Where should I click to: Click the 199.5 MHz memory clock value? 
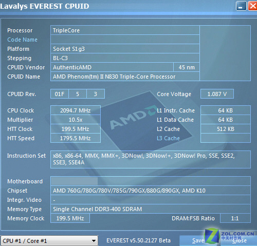70,218
